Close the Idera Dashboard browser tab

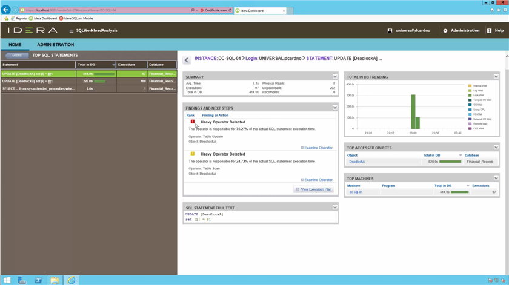tap(284, 11)
